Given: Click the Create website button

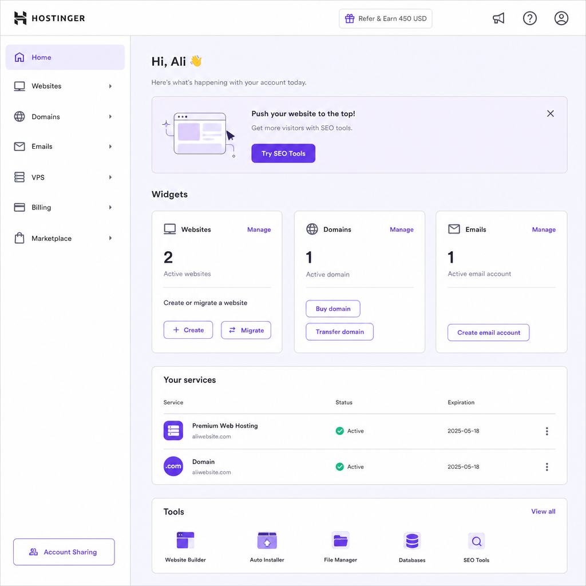Looking at the screenshot, I should tap(188, 330).
